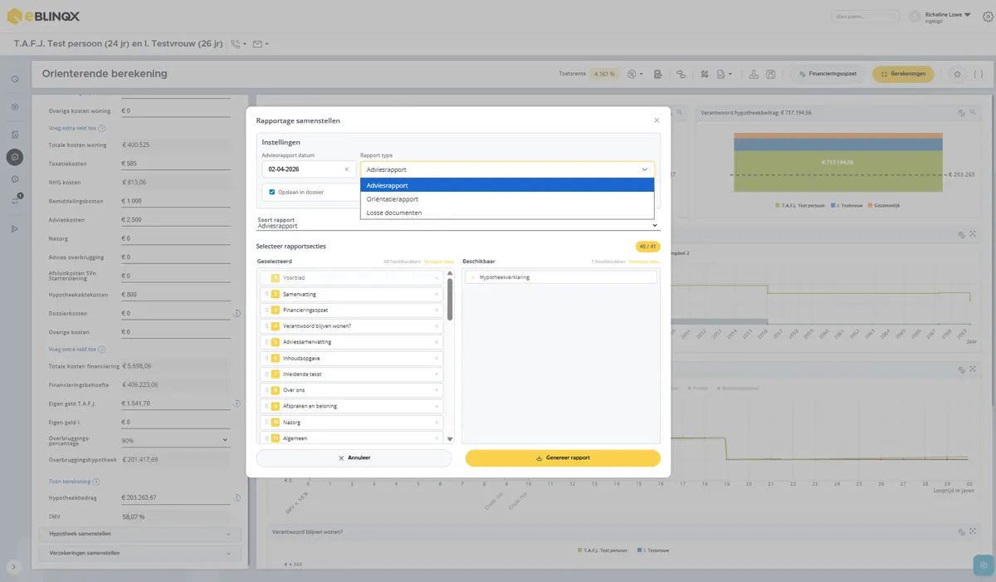This screenshot has width=996, height=582.
Task: Choose Oriëntatierapport from the dropdown list
Action: tap(507, 199)
